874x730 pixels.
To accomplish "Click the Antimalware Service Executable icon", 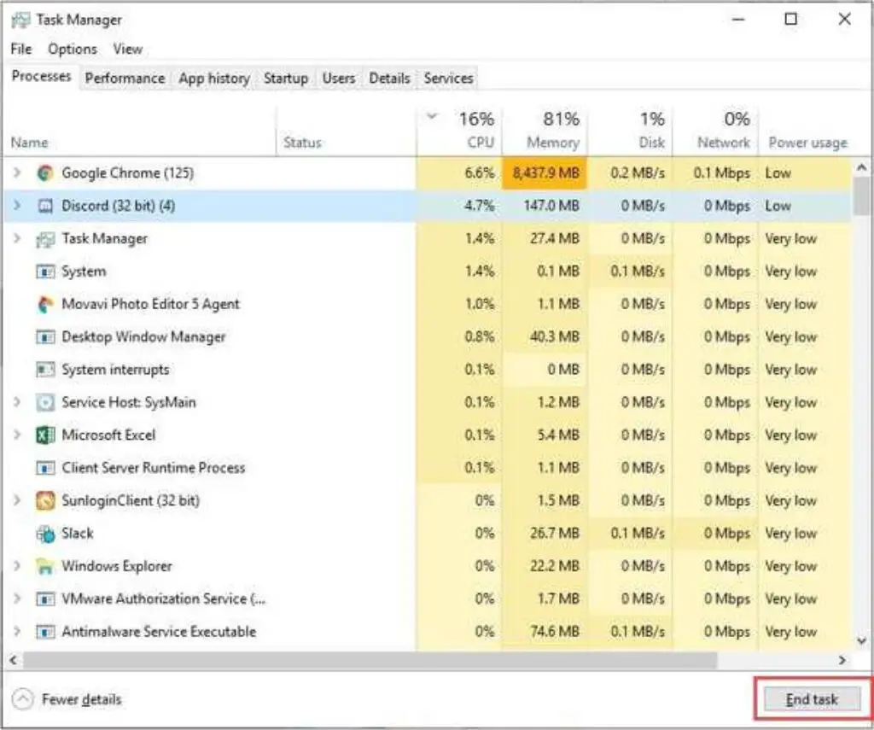I will [x=45, y=632].
